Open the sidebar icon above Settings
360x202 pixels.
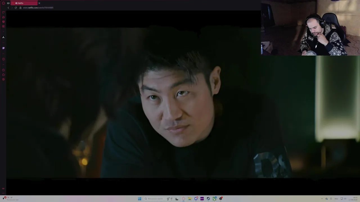click(3, 75)
